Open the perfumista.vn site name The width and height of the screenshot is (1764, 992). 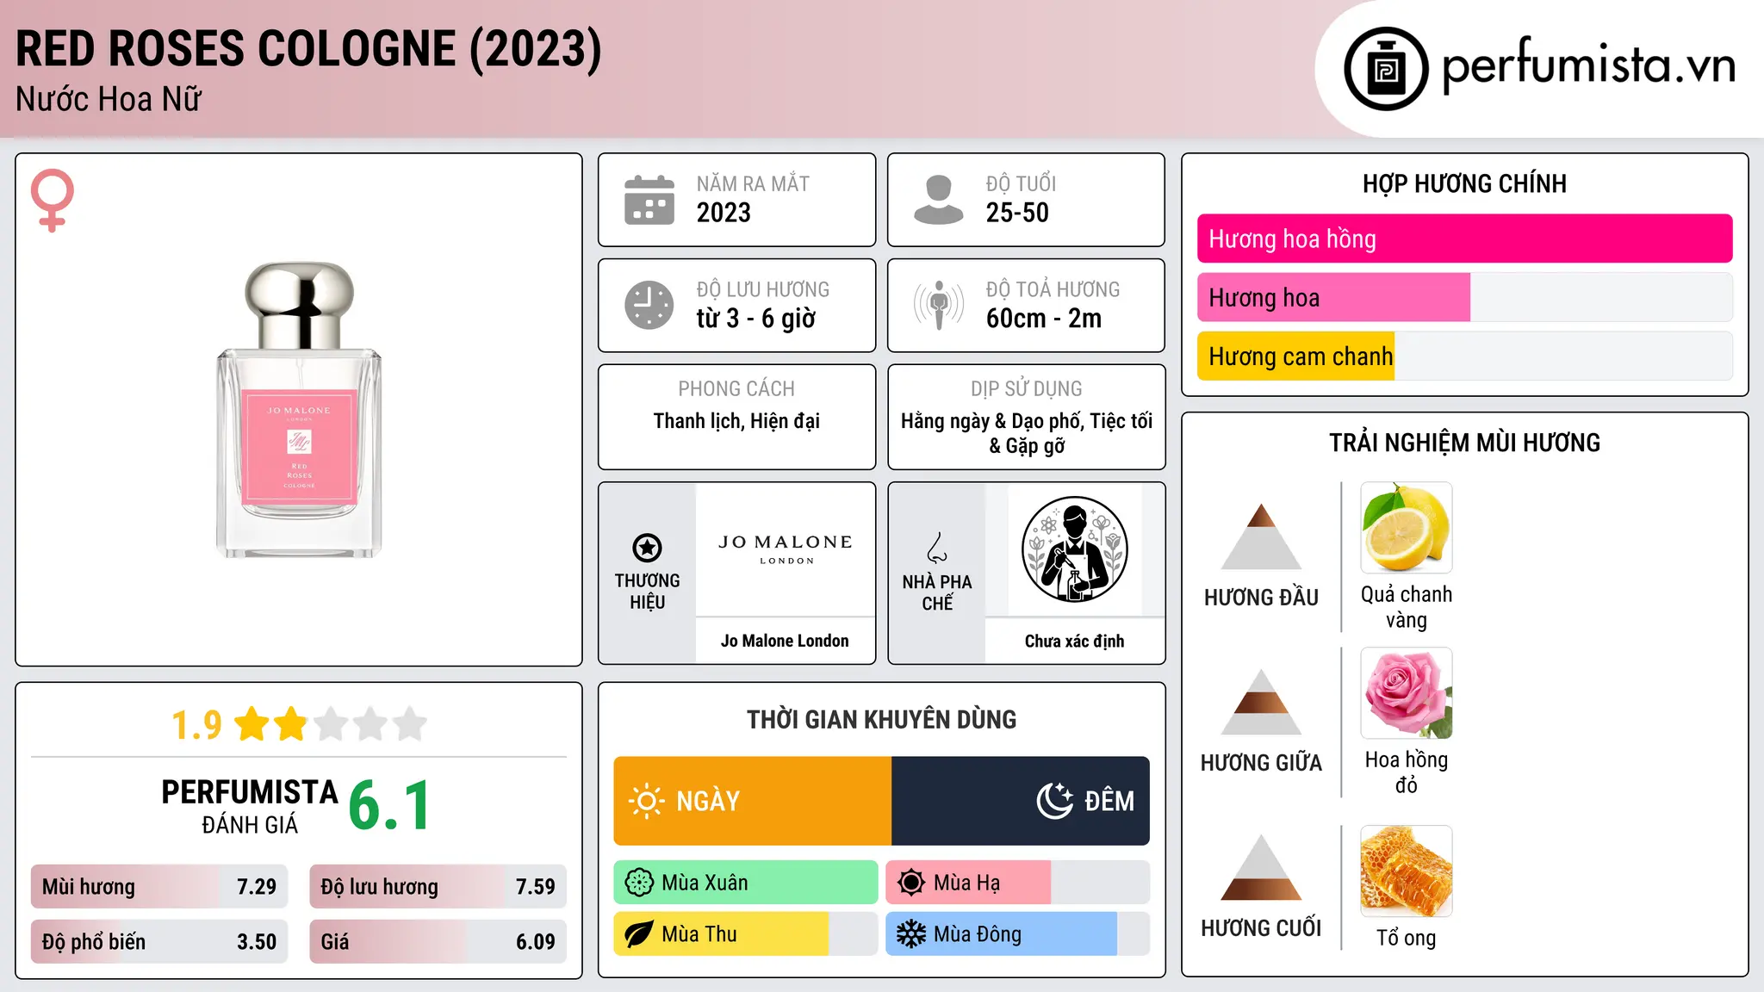pos(1588,66)
